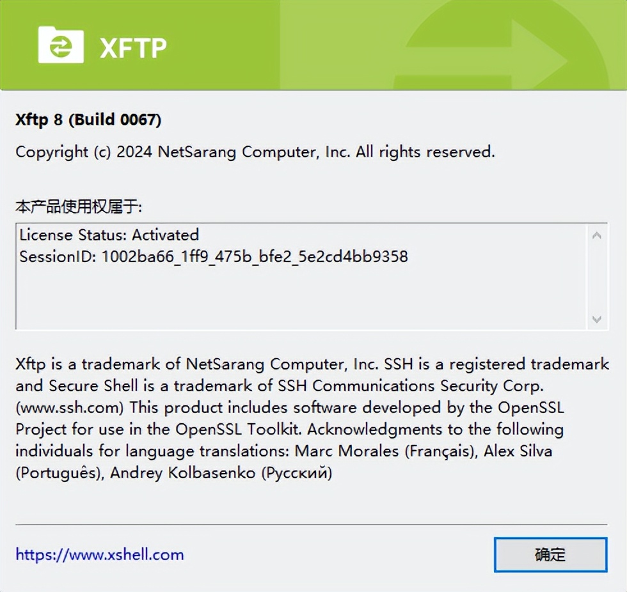Screen dimensions: 627x592
Task: Click the license box scroll-down arrow
Action: point(596,319)
